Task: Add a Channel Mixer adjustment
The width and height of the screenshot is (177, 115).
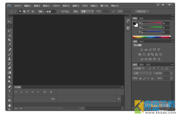Action: 156,55
